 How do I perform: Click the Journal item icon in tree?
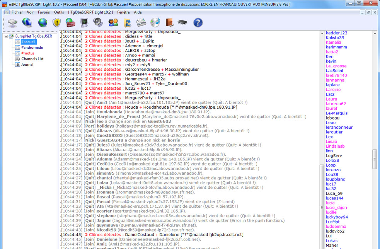[x=17, y=65]
